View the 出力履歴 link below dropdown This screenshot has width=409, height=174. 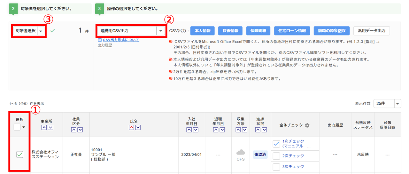coord(105,45)
